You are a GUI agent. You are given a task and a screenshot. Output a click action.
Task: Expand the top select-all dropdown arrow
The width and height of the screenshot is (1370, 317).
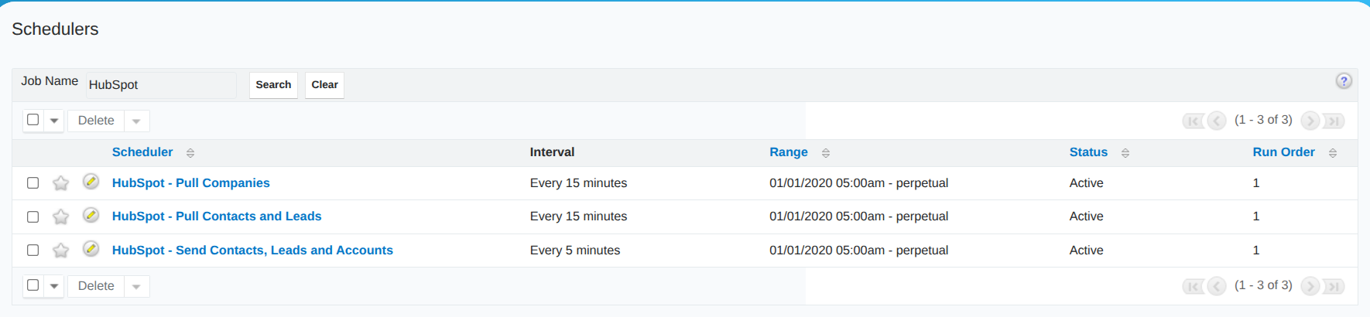coord(54,121)
